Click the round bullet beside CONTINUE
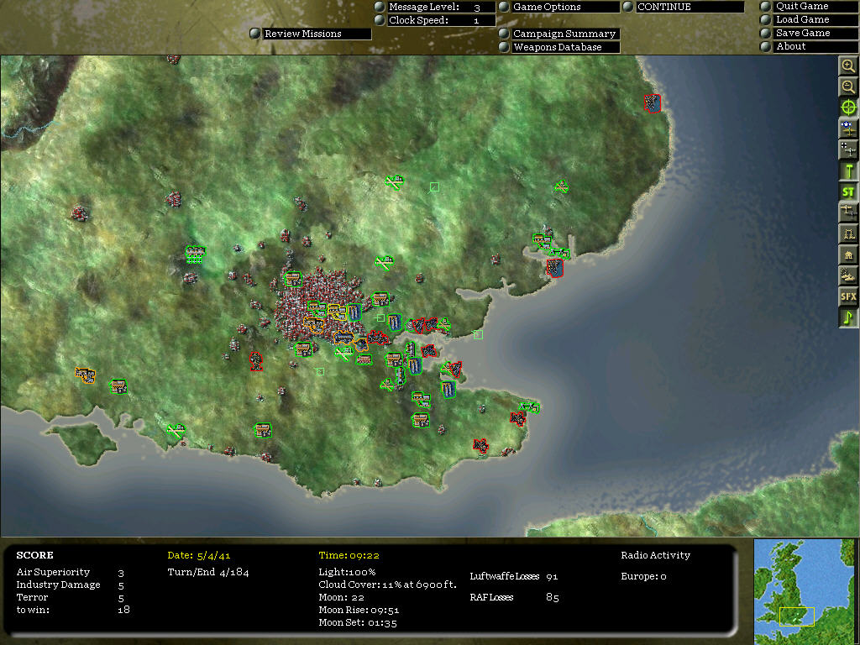The image size is (860, 645). point(628,7)
